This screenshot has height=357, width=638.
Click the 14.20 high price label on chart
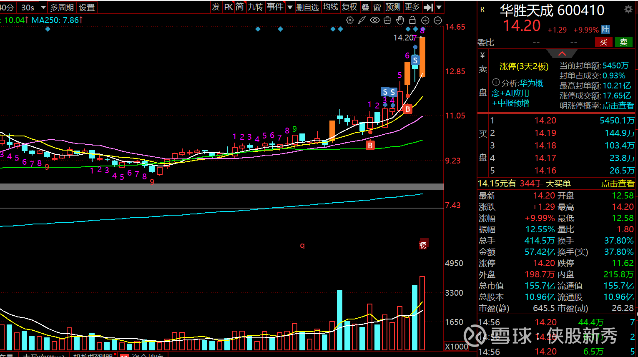403,38
